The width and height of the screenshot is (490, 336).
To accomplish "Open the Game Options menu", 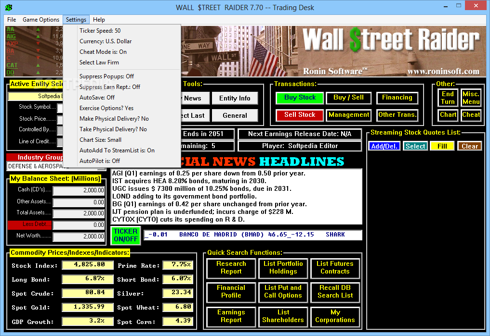I will click(x=41, y=20).
